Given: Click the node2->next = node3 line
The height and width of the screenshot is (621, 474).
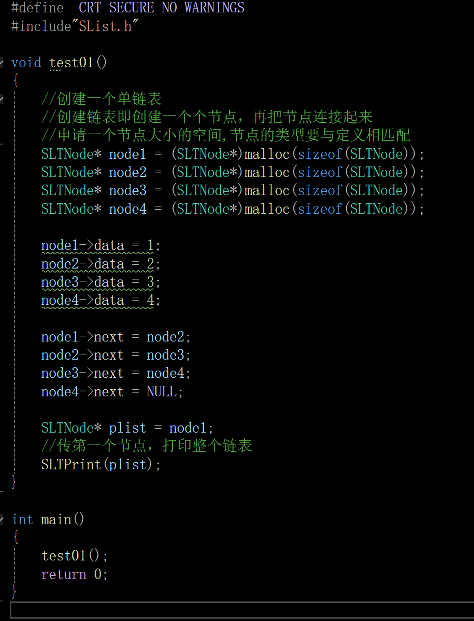Looking at the screenshot, I should point(116,355).
